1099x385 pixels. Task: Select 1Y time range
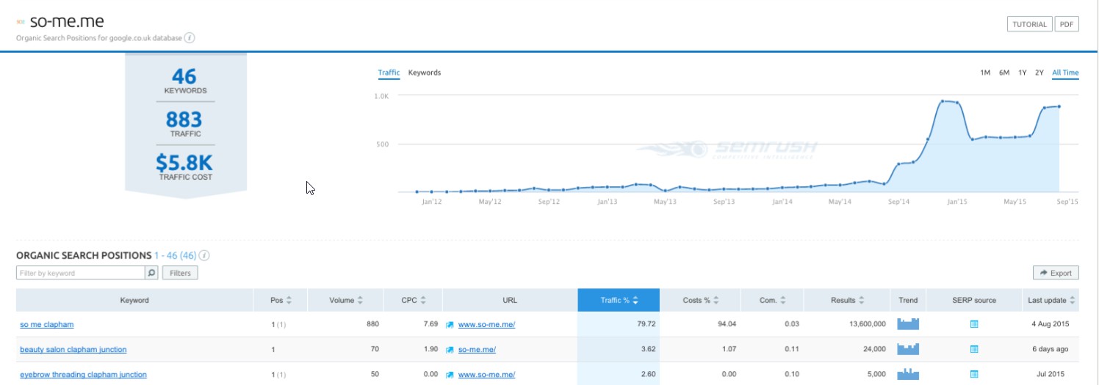(1022, 73)
